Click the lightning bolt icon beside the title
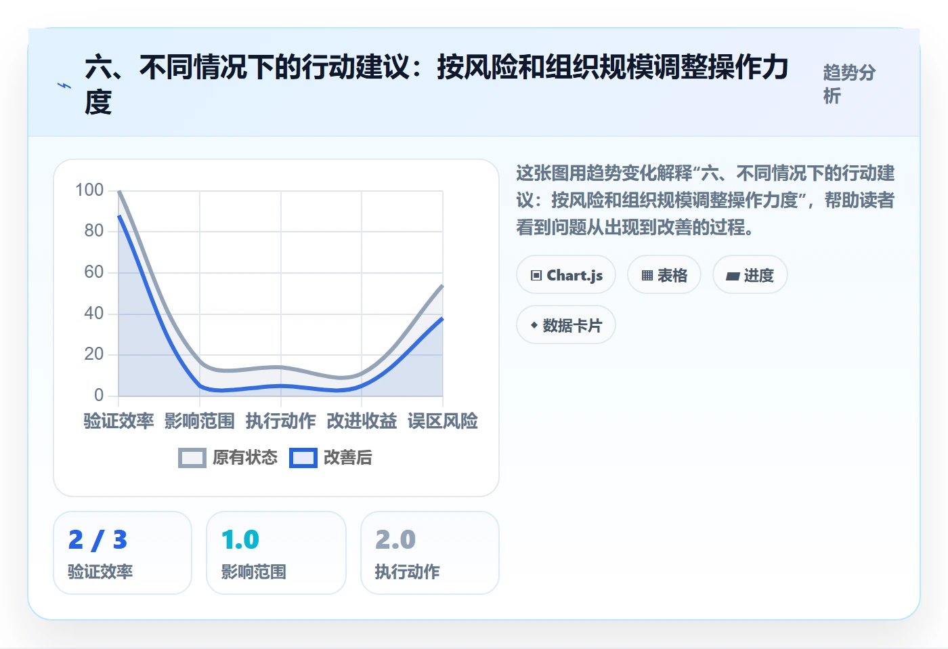This screenshot has width=948, height=649. pyautogui.click(x=64, y=85)
